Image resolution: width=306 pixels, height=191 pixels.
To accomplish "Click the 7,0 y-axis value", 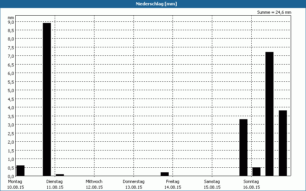I will pos(11,56).
